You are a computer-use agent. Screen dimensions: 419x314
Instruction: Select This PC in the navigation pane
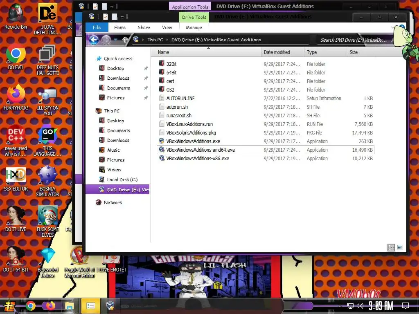[x=112, y=110]
